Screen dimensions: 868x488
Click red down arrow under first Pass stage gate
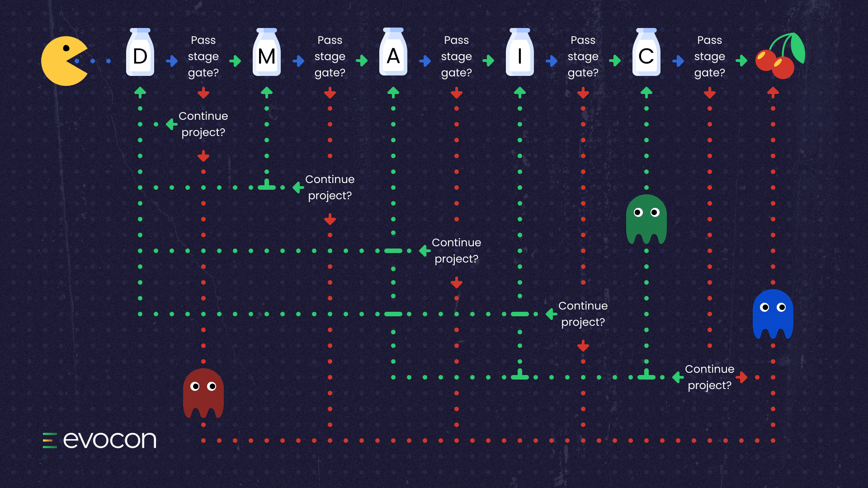203,93
